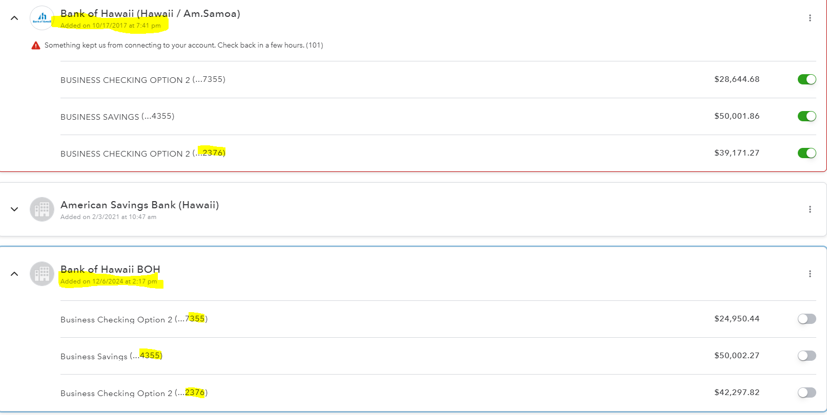Open options menu for American Savings Bank

click(810, 209)
